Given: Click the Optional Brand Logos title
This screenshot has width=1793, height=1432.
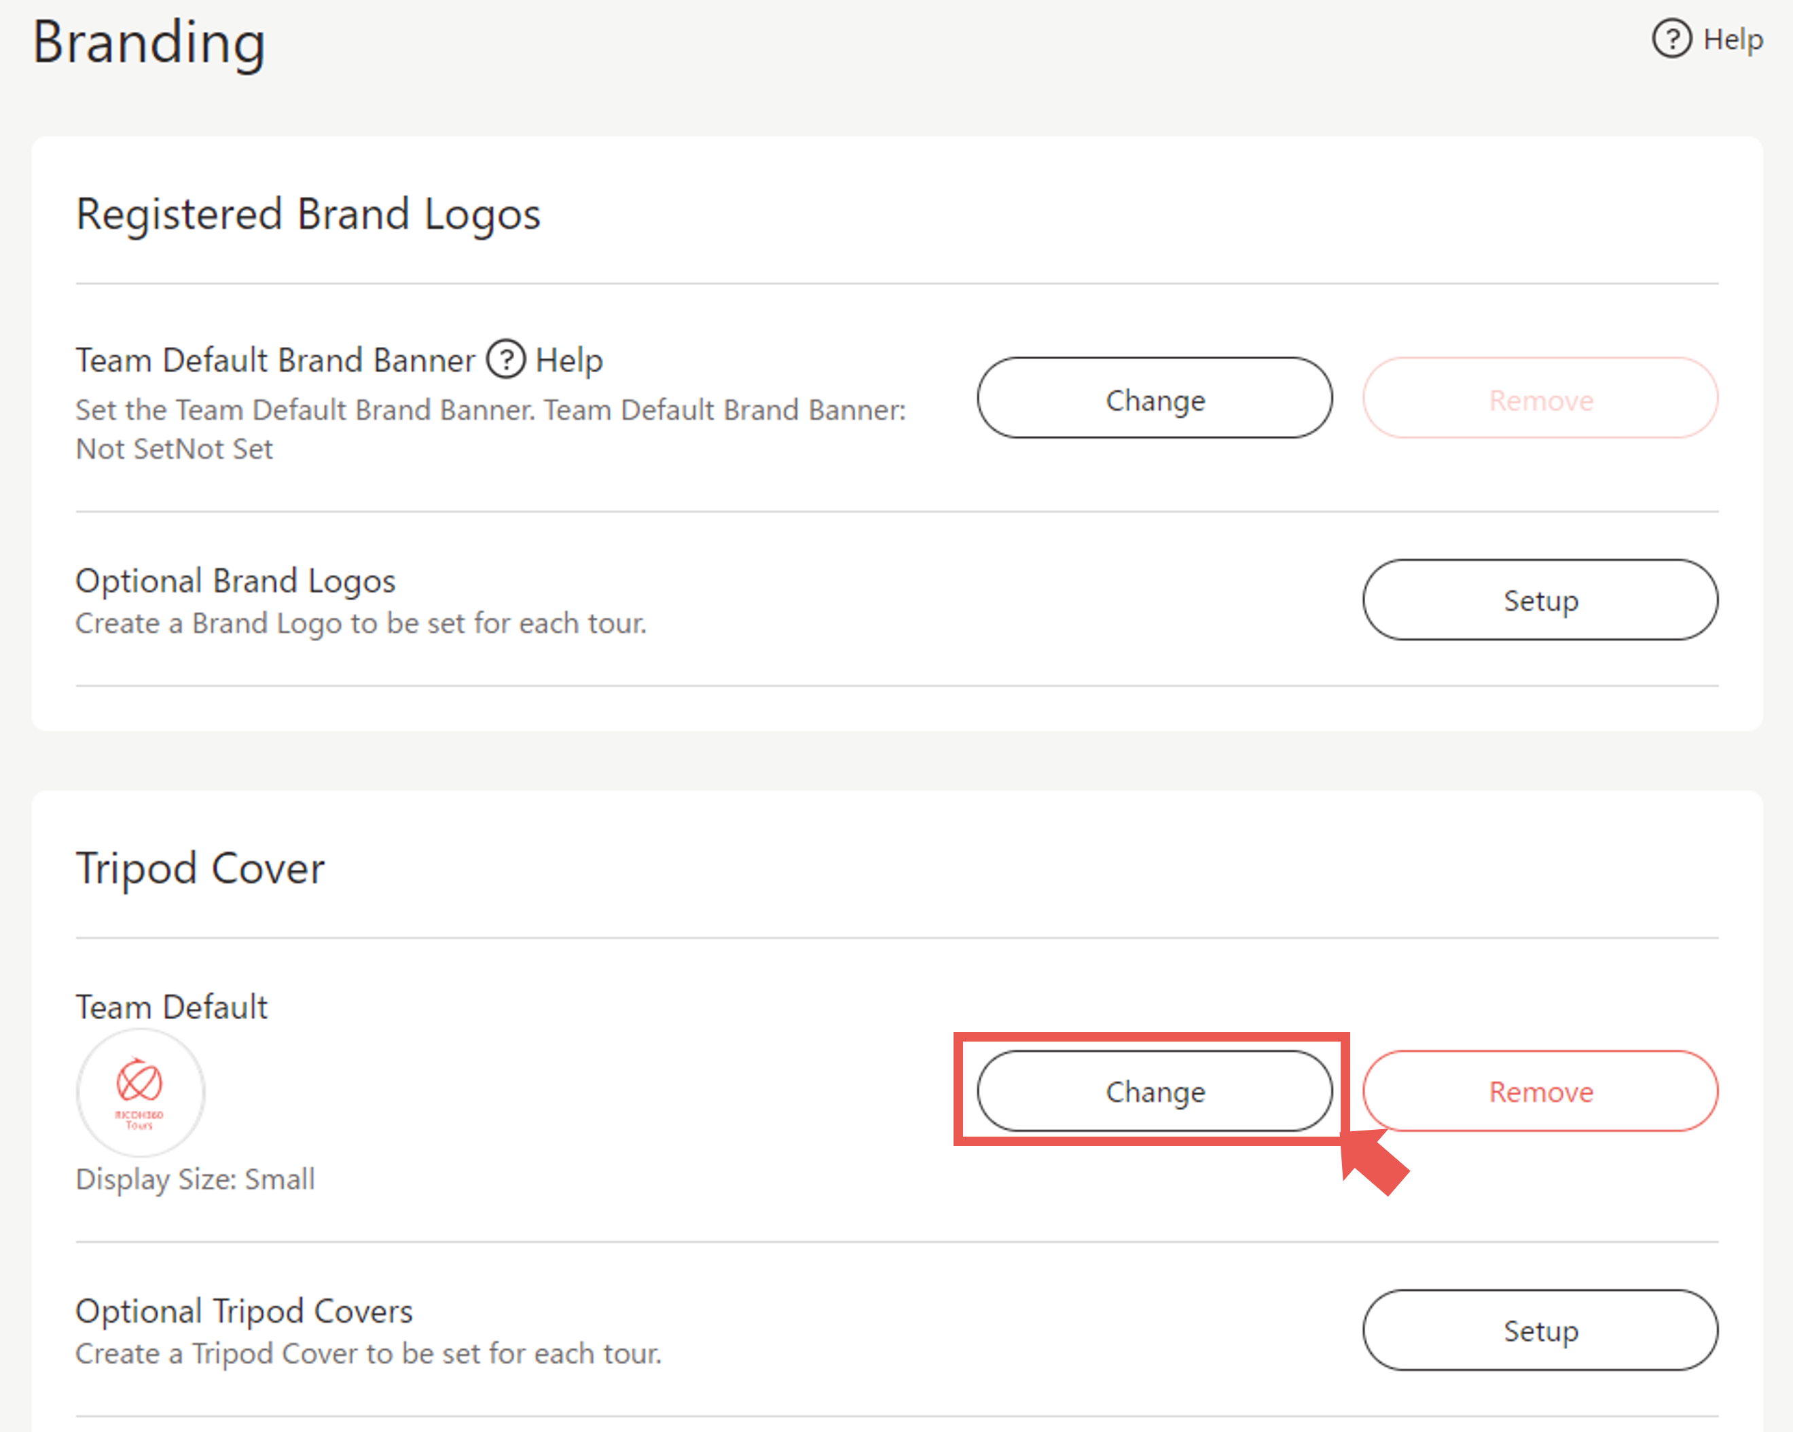Looking at the screenshot, I should 236,581.
